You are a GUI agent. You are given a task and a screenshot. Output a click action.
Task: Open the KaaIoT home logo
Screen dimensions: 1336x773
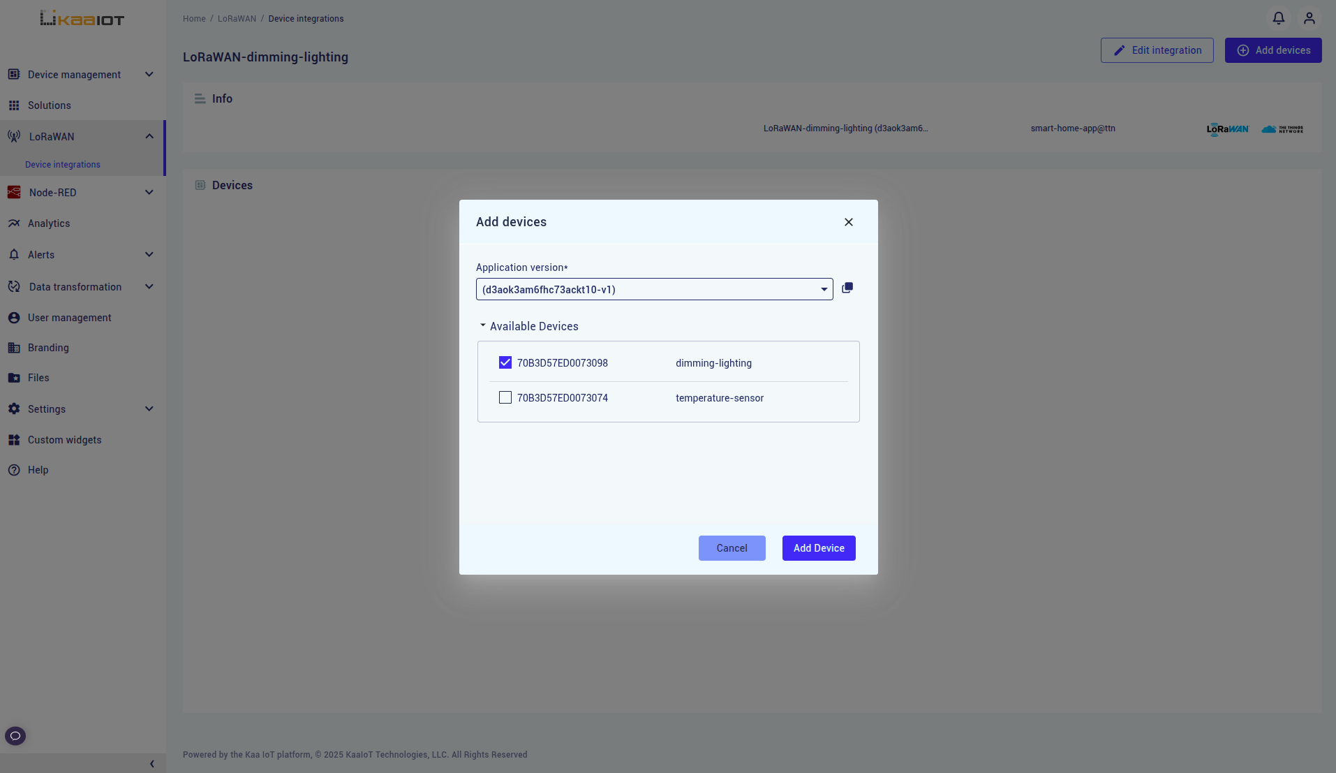(82, 18)
